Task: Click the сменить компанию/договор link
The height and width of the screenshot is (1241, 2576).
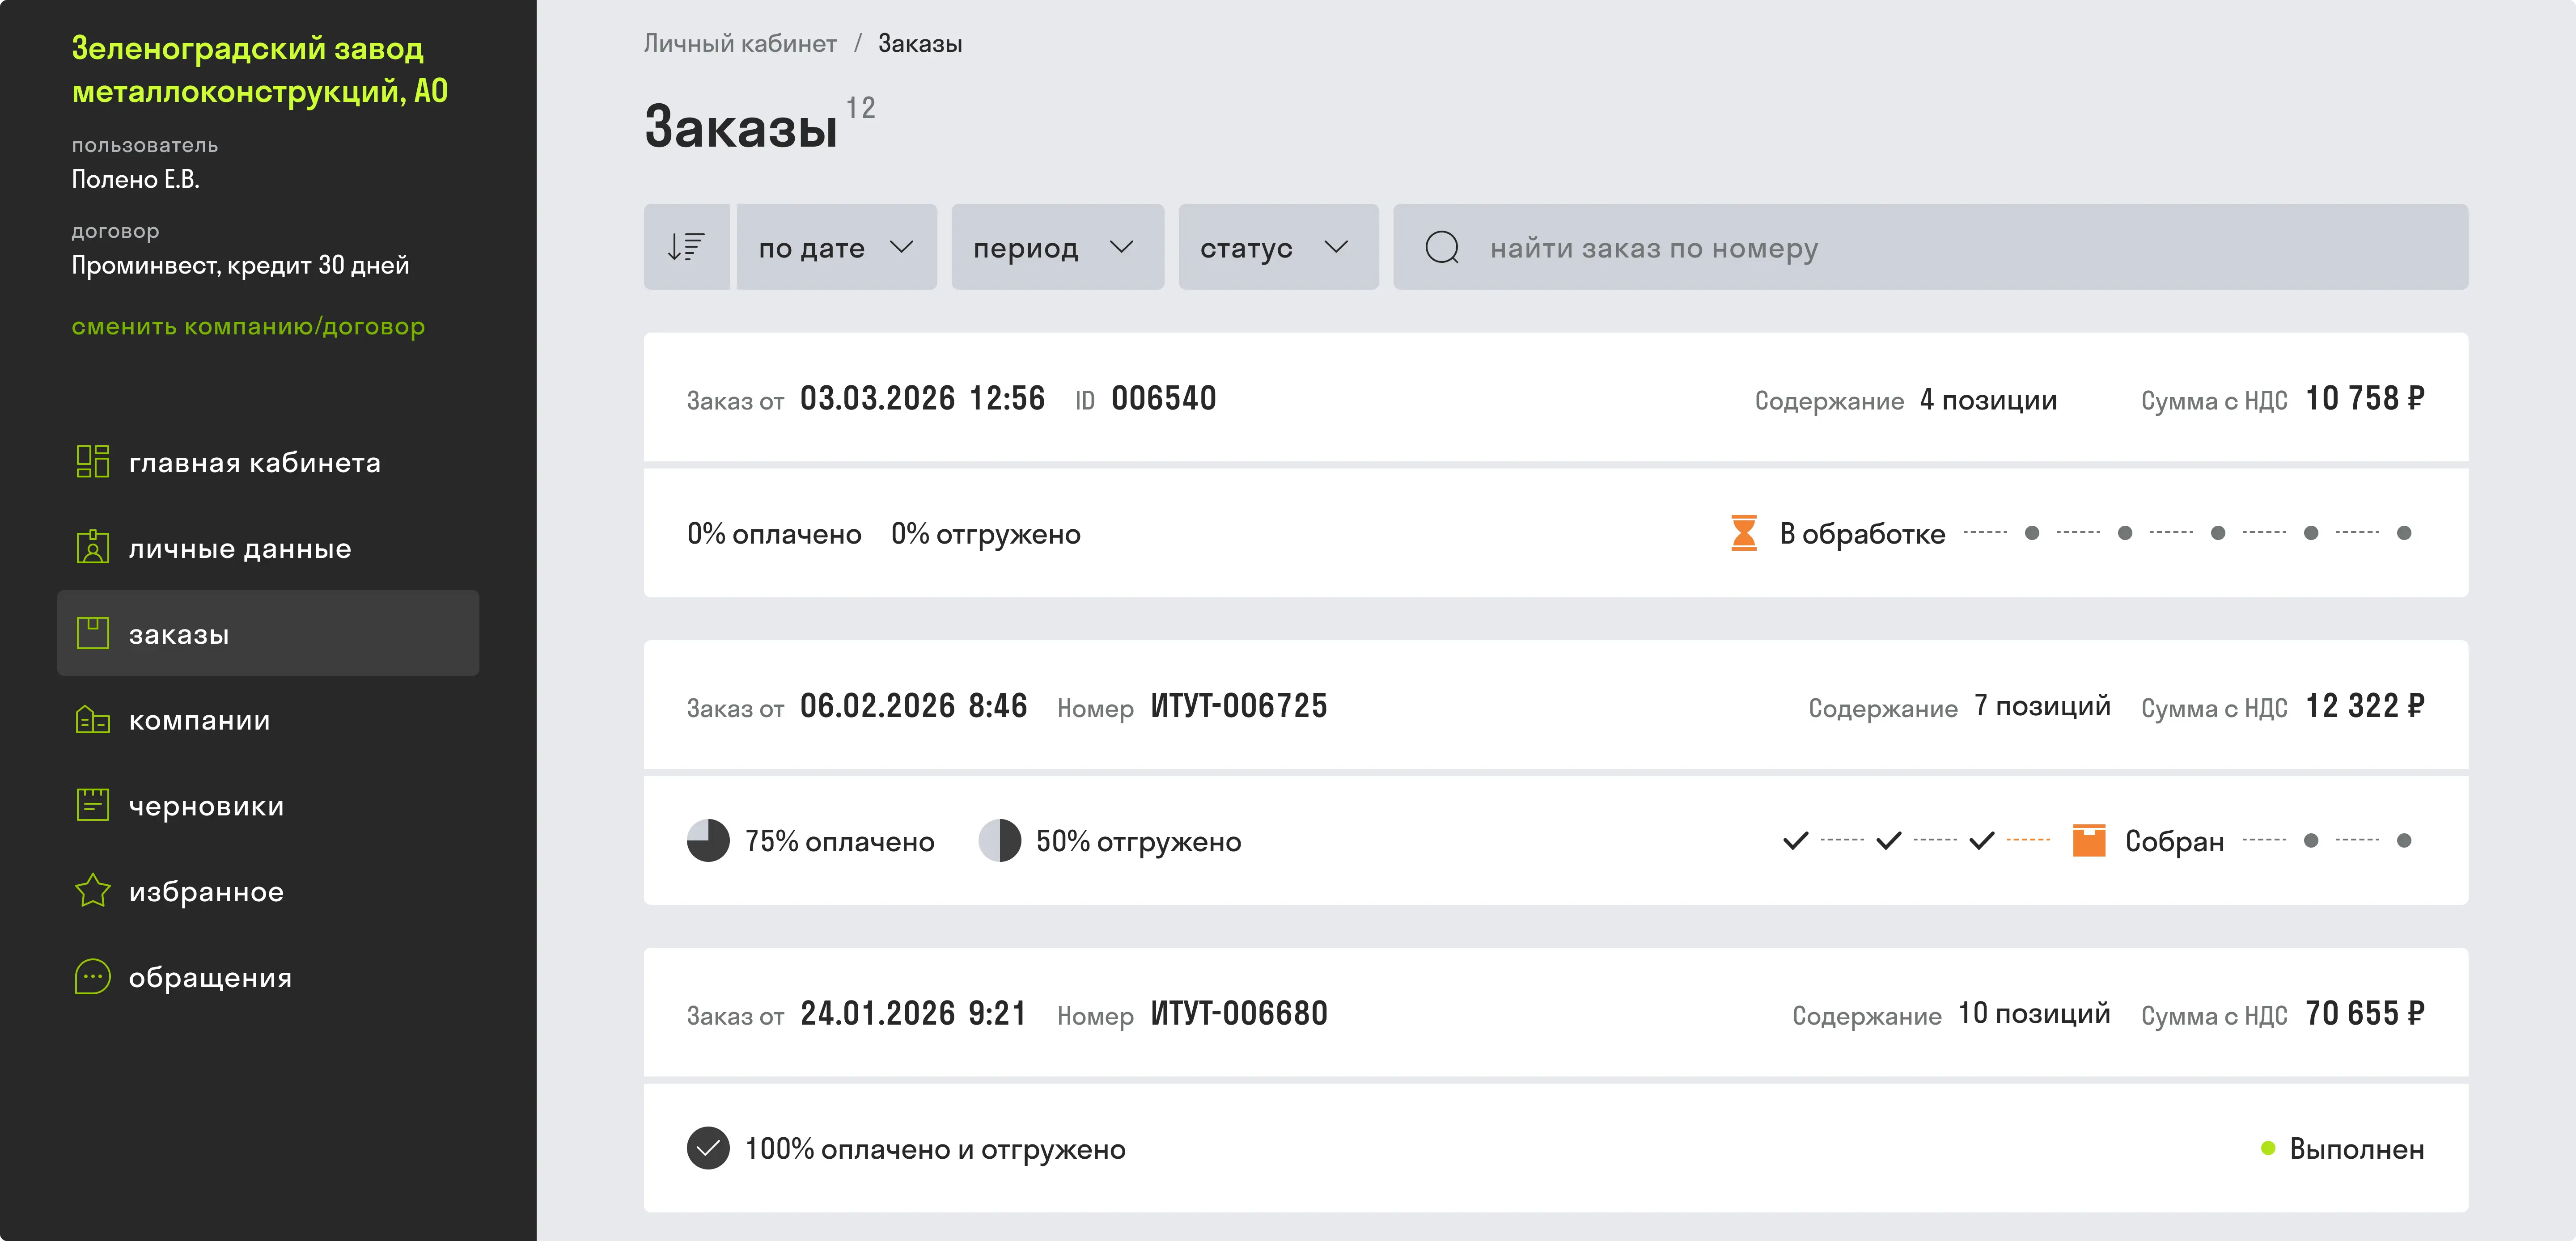Action: click(248, 326)
